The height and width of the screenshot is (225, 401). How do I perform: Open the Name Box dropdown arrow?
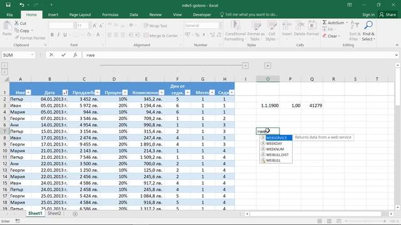(32, 55)
